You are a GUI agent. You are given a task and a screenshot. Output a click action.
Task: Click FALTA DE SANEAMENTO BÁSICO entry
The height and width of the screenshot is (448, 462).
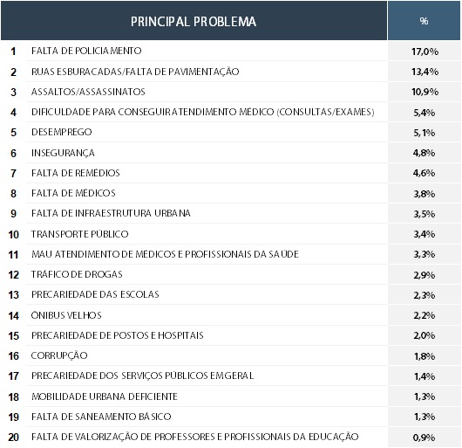pos(101,417)
